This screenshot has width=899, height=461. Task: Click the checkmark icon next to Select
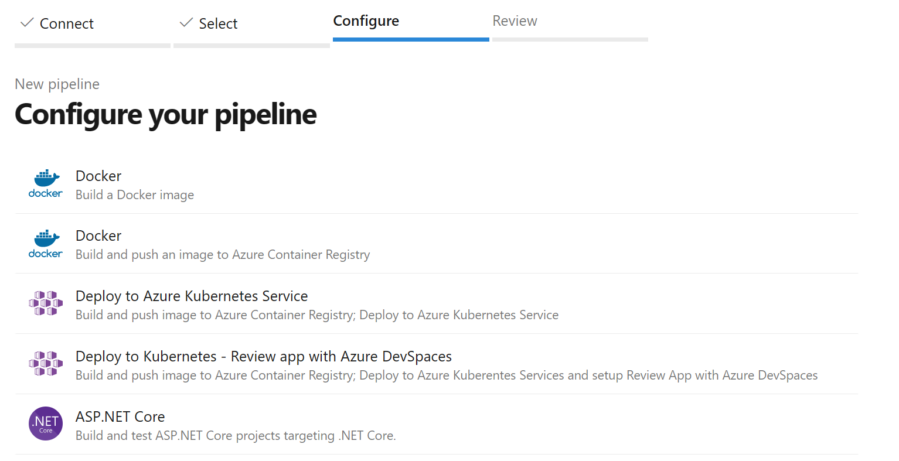pos(186,23)
